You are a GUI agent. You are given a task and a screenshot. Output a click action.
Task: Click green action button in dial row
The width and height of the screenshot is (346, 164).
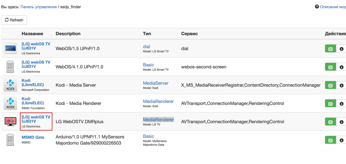tap(331, 49)
